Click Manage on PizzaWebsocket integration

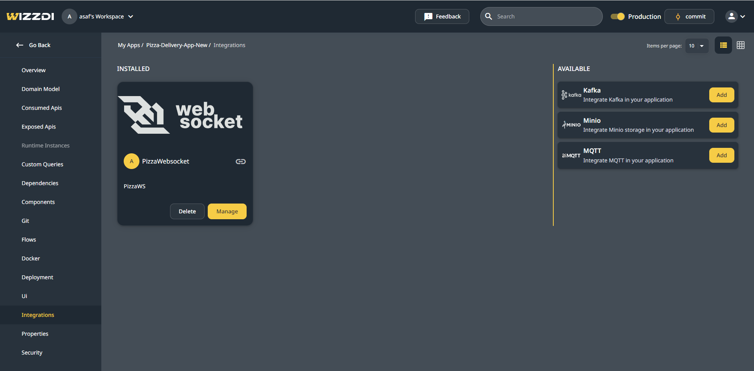(227, 211)
